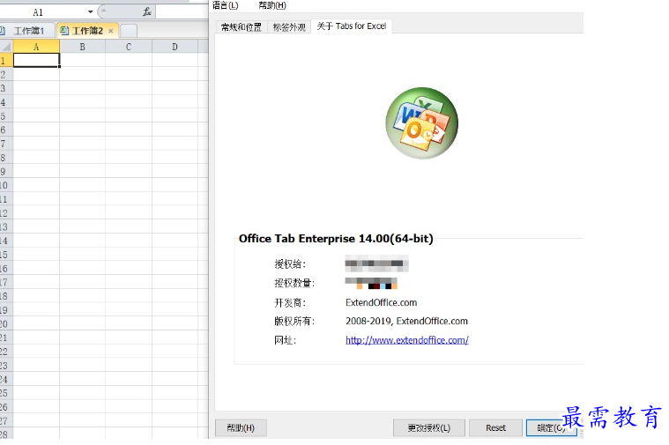
Task: Select column B header
Action: point(82,47)
